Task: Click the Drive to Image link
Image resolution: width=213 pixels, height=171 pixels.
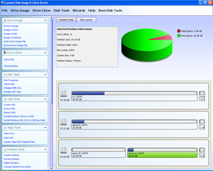Action: point(11,26)
